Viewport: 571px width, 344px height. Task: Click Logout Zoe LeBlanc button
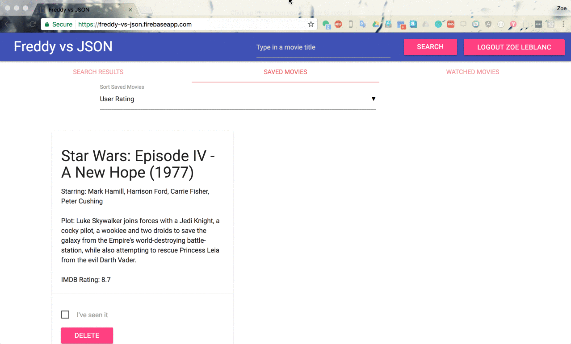coord(514,47)
